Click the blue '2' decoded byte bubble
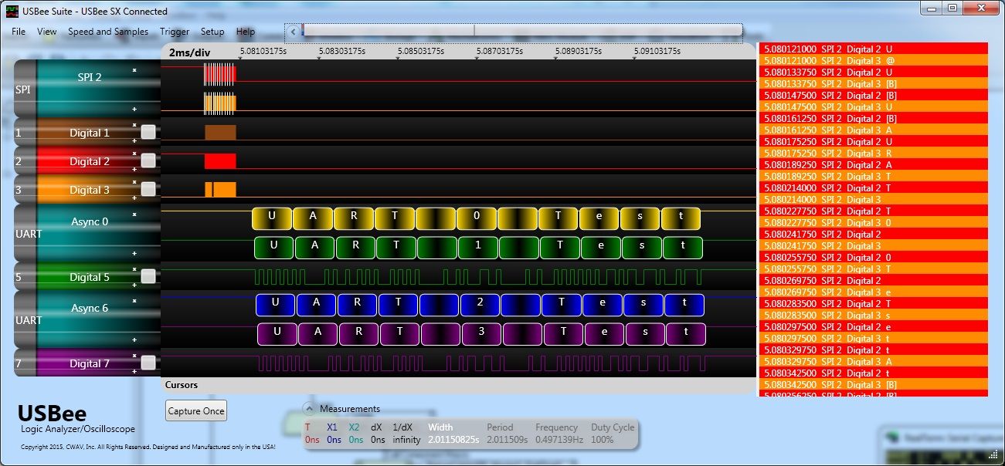The height and width of the screenshot is (466, 1005). (x=480, y=304)
